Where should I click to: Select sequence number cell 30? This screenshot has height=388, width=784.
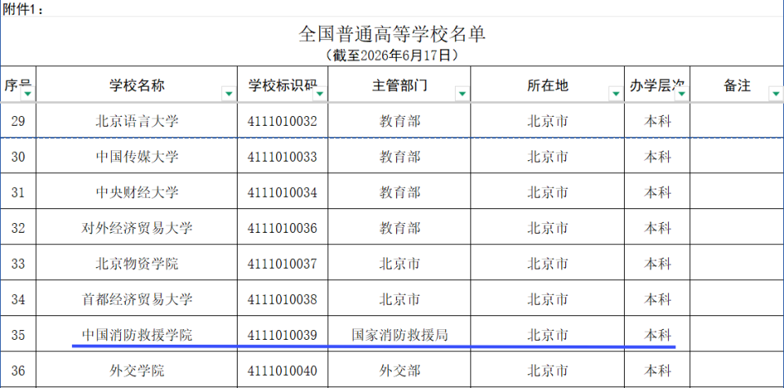coord(18,156)
